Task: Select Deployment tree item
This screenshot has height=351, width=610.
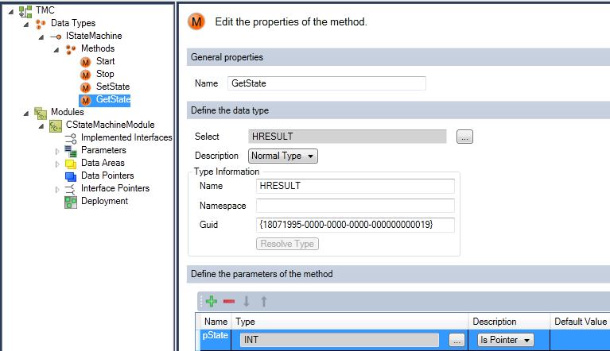Action: click(x=104, y=201)
